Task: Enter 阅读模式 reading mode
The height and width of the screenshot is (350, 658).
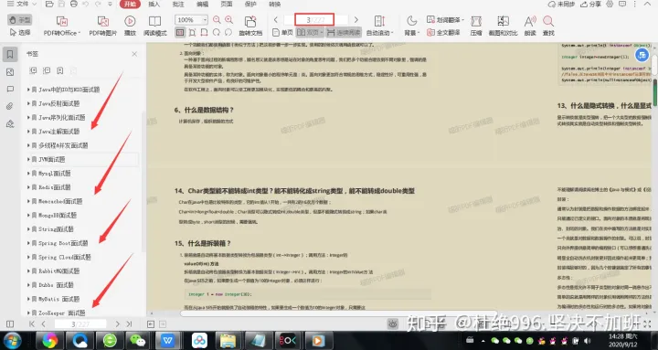Action: point(154,26)
